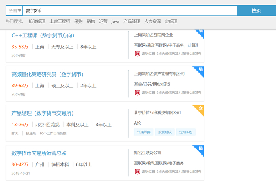Click salary 35-53万
Viewport: 276px width, 183px height.
[20, 47]
